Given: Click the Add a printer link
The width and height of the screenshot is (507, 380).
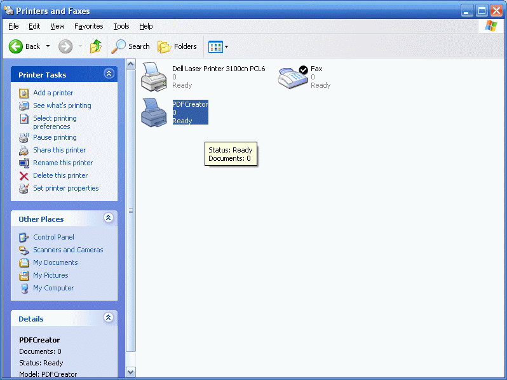Looking at the screenshot, I should [x=53, y=93].
